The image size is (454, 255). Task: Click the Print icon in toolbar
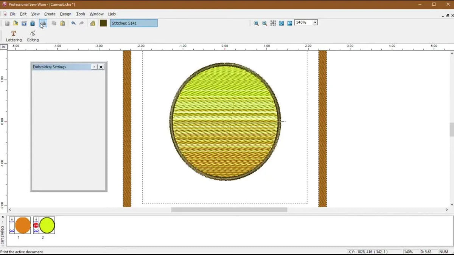(x=43, y=23)
